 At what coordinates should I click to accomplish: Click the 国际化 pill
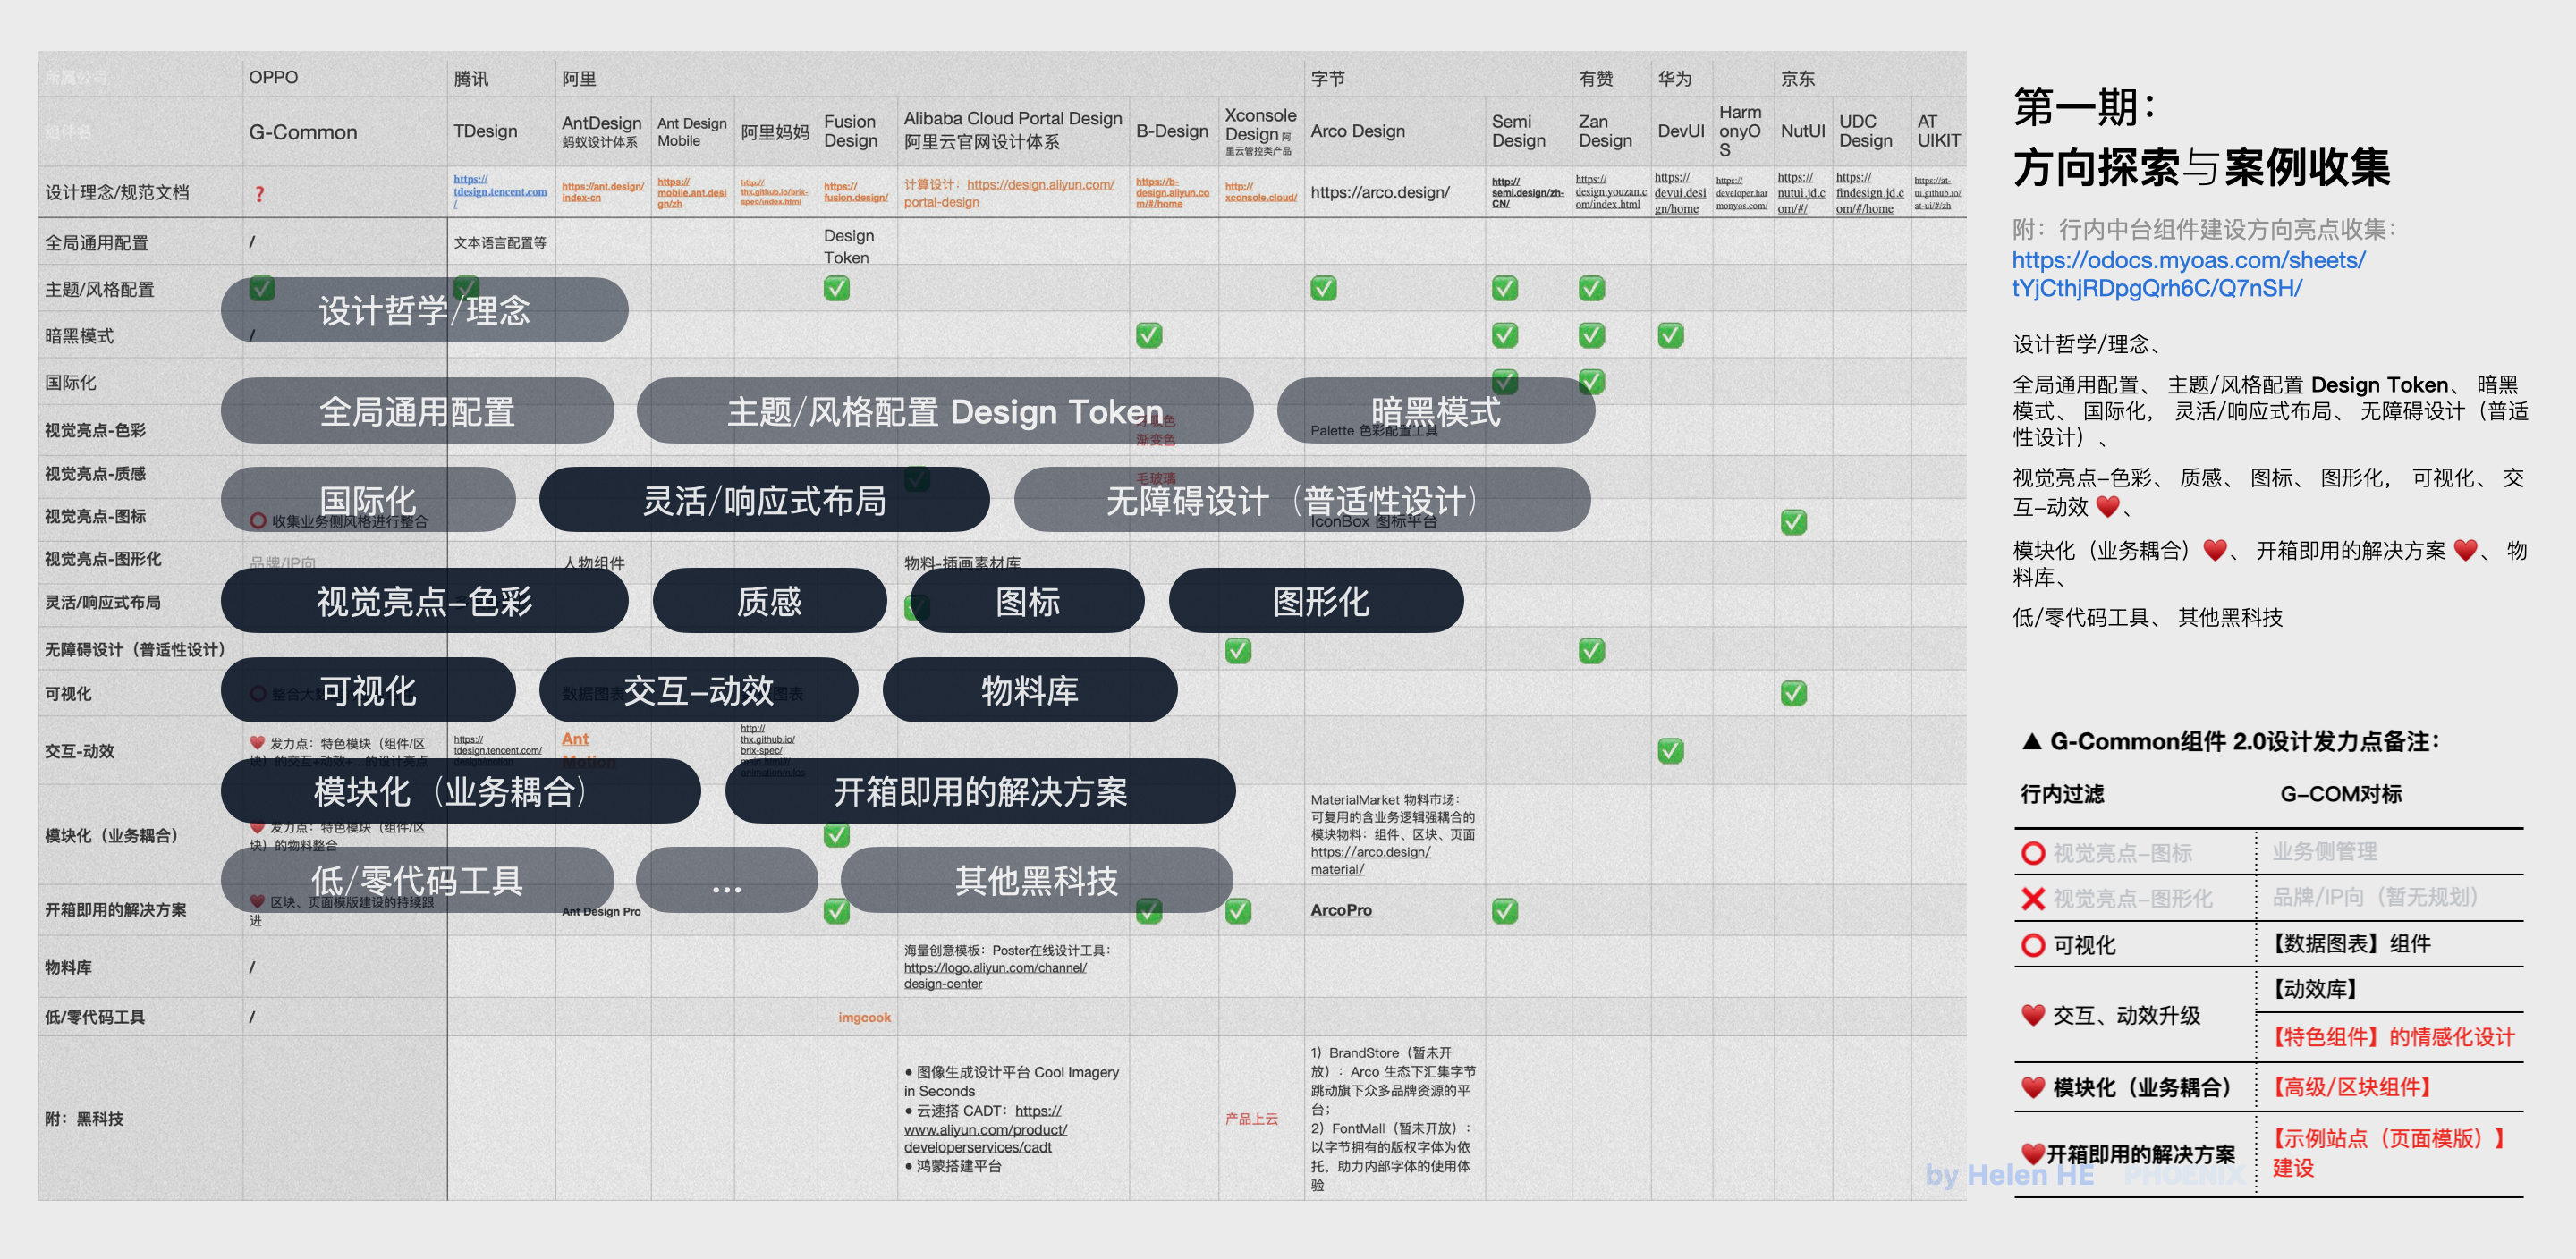368,500
